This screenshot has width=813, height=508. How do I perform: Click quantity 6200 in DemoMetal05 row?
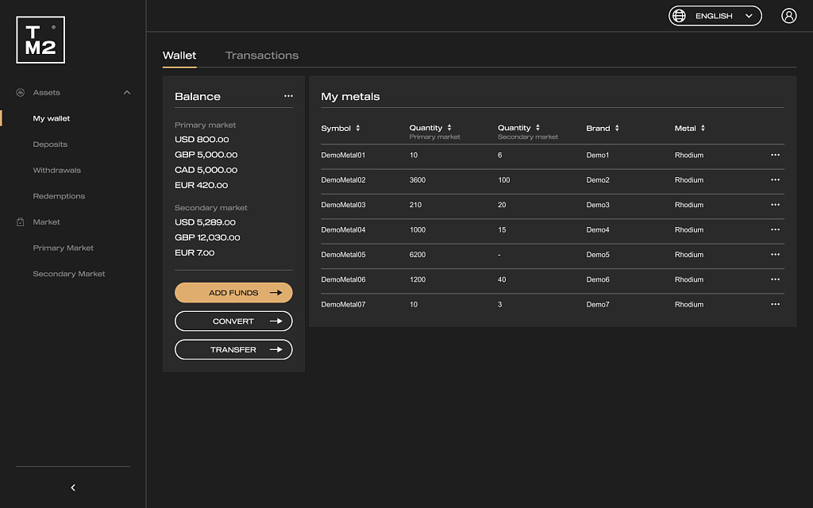[x=418, y=255]
